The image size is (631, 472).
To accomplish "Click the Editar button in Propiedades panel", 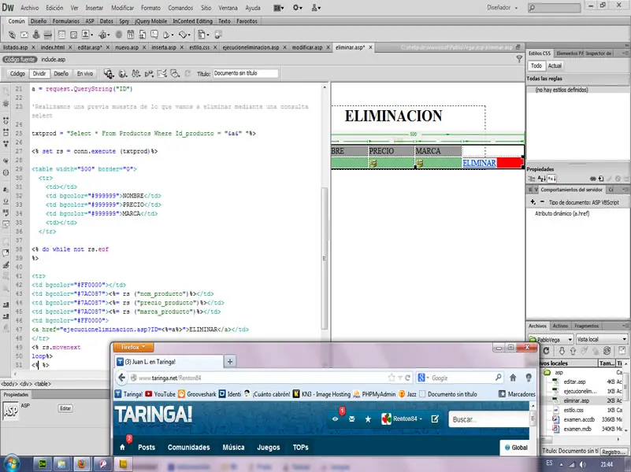I will coord(65,408).
